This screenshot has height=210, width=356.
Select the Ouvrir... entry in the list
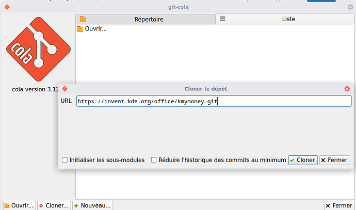click(x=95, y=29)
